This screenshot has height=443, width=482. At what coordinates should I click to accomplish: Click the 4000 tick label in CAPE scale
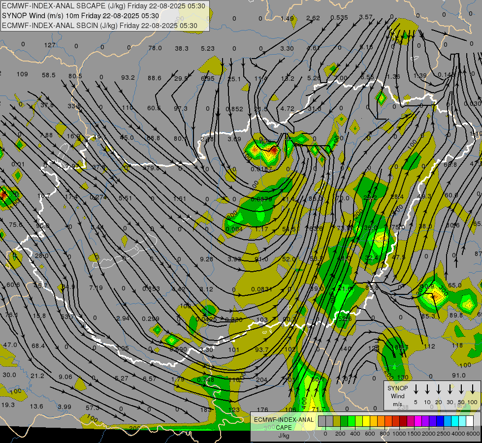458,434
